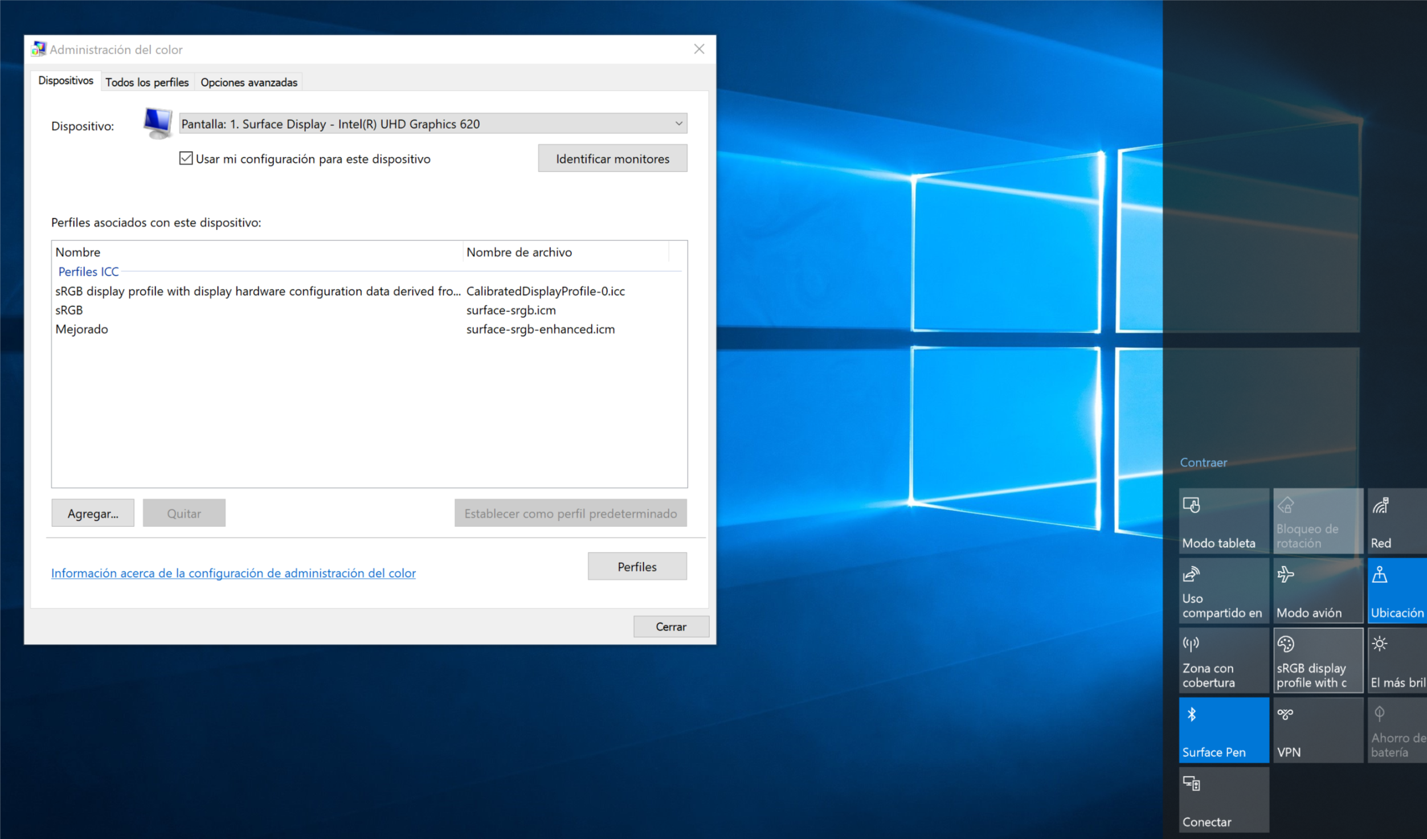Open the Perfiles button menu

tap(637, 567)
